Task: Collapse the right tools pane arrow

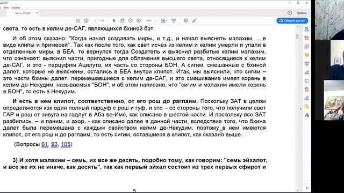Action: [x=300, y=109]
